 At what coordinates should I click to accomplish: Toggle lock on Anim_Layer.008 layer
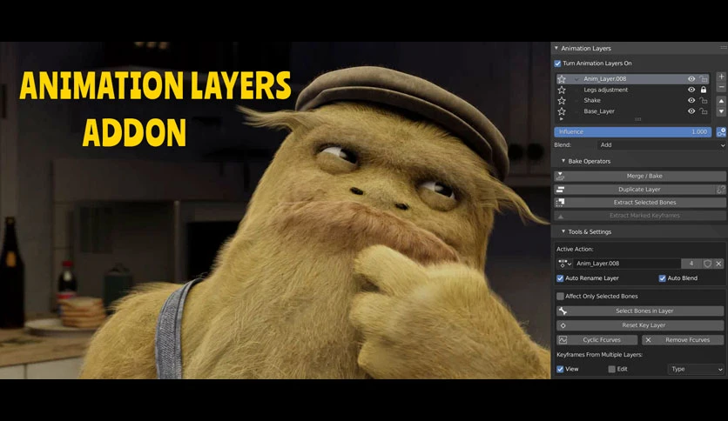(x=704, y=79)
